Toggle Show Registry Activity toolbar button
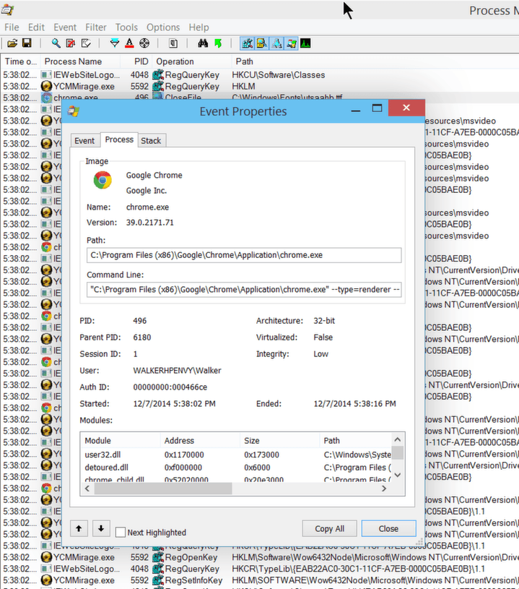The height and width of the screenshot is (589, 519). pyautogui.click(x=247, y=44)
